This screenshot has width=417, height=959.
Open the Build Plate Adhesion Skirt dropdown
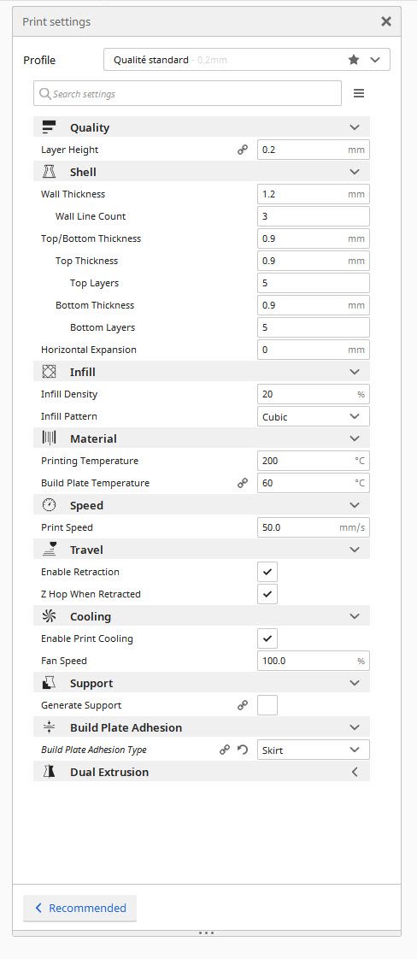coord(313,750)
